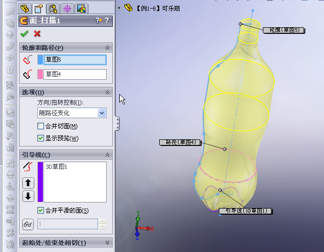
Task: Open the ConfigurationManager tab
Action: [53, 9]
